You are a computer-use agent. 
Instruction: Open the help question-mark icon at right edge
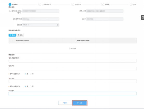coord(143,17)
